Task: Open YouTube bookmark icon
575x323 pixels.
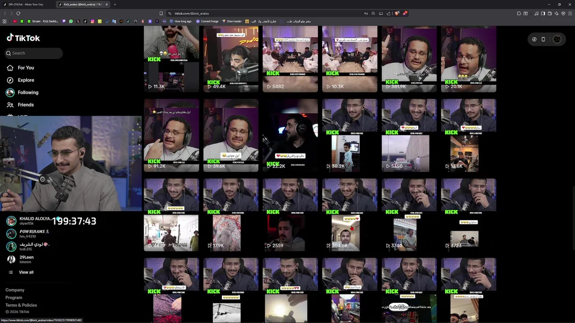Action: pos(15,21)
